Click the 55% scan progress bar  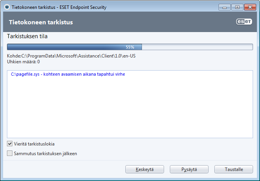click(x=130, y=47)
